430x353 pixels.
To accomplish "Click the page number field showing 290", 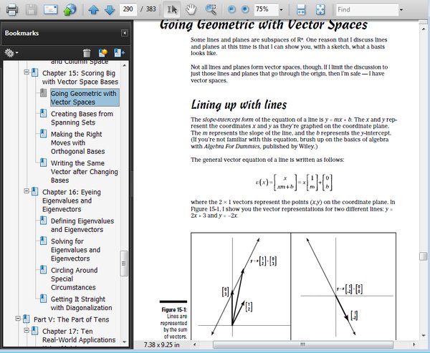I will pos(128,9).
